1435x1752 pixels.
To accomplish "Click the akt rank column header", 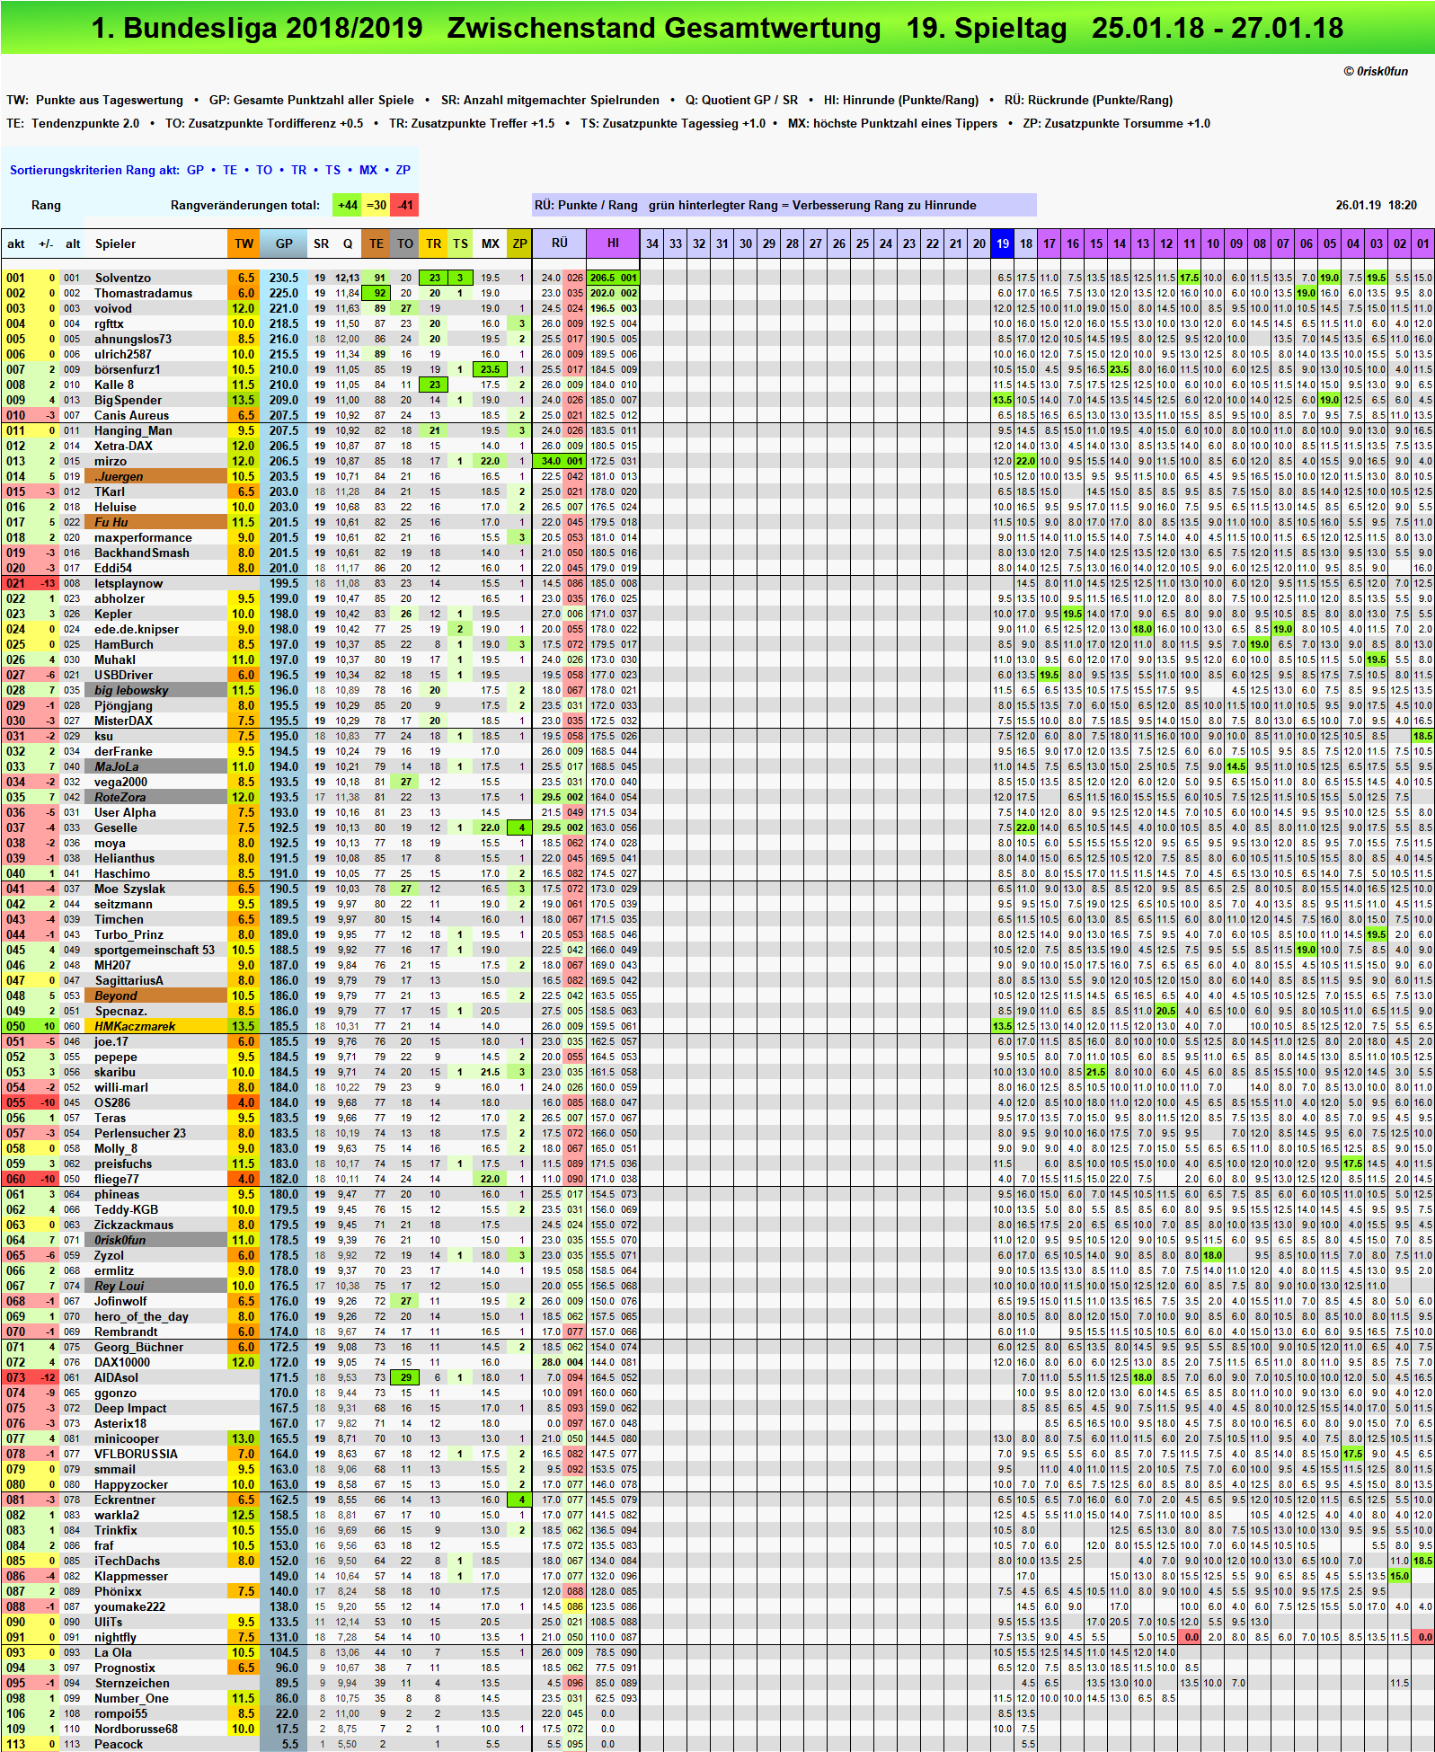I will 16,243.
